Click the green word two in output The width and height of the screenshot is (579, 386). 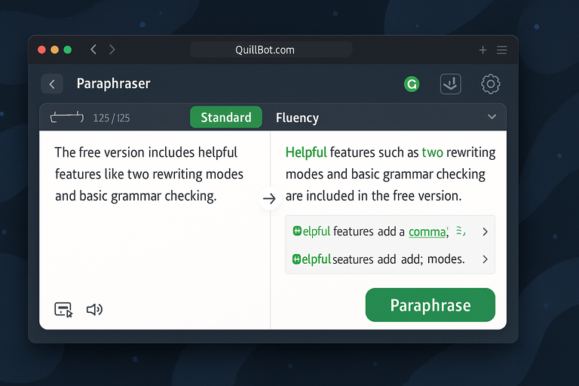(433, 152)
